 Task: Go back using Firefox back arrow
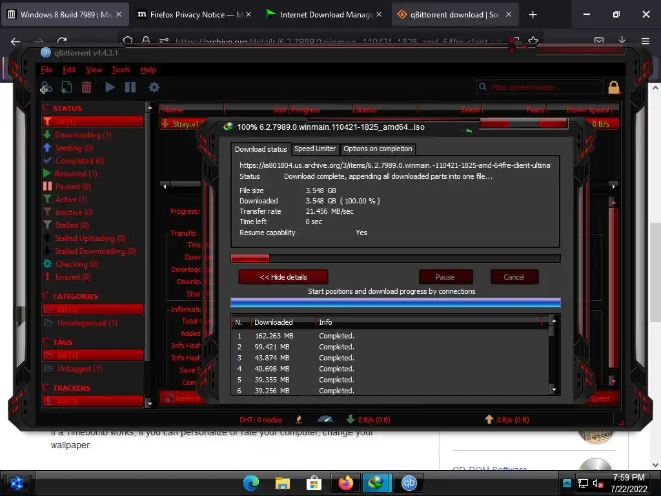tap(15, 41)
